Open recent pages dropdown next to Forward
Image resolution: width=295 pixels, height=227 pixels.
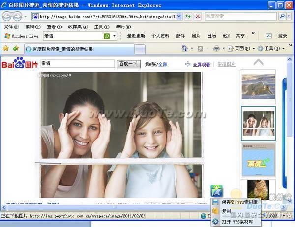[x=26, y=17]
